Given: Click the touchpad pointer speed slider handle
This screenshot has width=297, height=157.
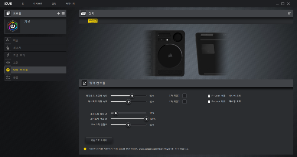Looking at the screenshot, I should tap(132, 96).
